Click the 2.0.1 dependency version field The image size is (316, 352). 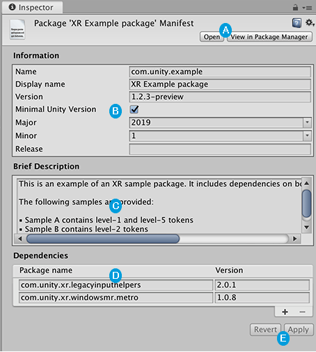pyautogui.click(x=262, y=285)
